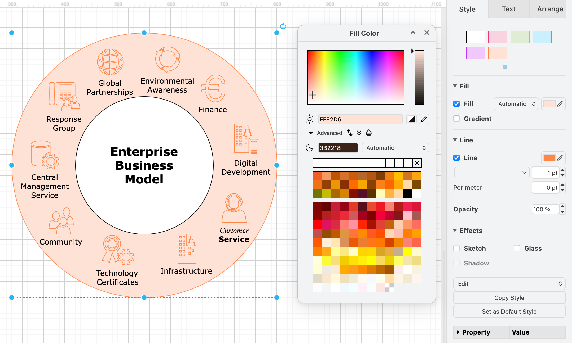
Task: Click the Line orange color swatch
Action: pyautogui.click(x=549, y=158)
